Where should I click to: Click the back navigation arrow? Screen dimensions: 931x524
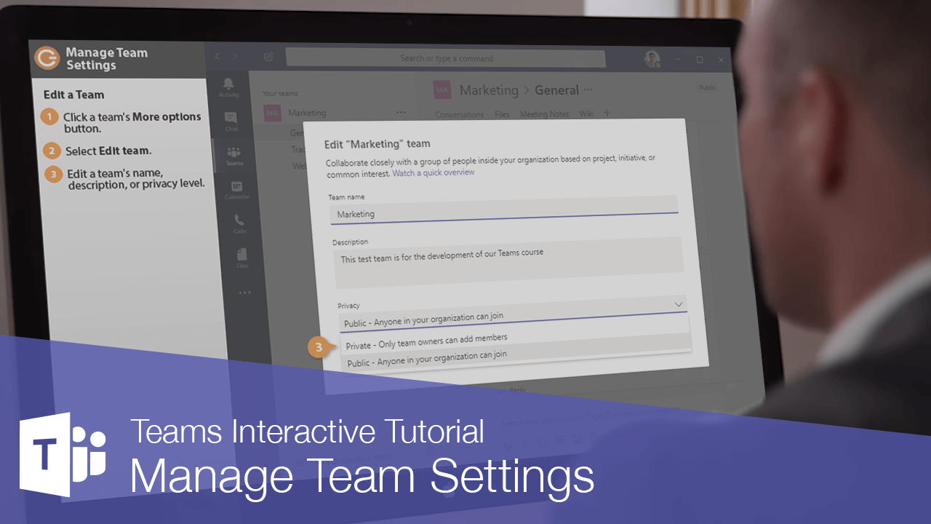click(217, 56)
